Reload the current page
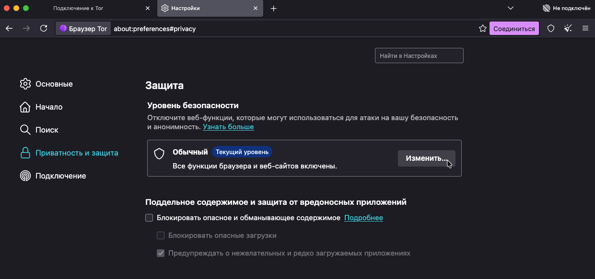 coord(44,28)
